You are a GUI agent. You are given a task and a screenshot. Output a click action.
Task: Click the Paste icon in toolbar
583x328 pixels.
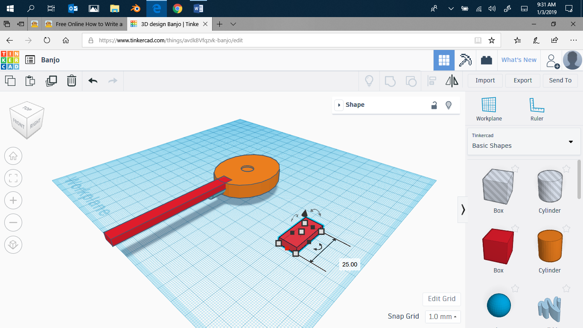click(30, 80)
